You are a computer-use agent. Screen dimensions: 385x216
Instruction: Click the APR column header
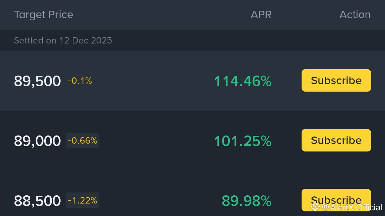[x=261, y=15]
